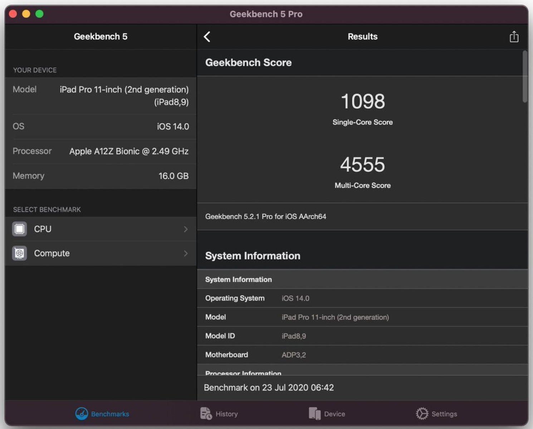The height and width of the screenshot is (429, 533).
Task: Click the large System Information heading
Action: click(253, 256)
